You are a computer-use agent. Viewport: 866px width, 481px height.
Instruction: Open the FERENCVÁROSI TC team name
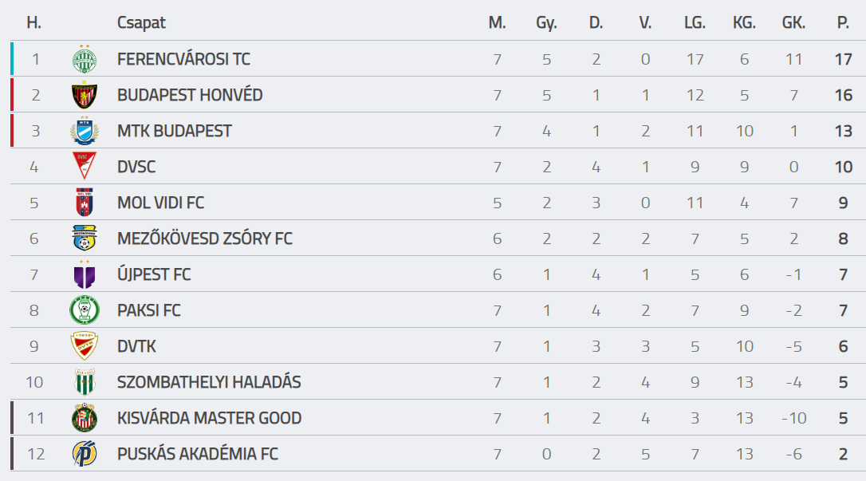point(183,59)
